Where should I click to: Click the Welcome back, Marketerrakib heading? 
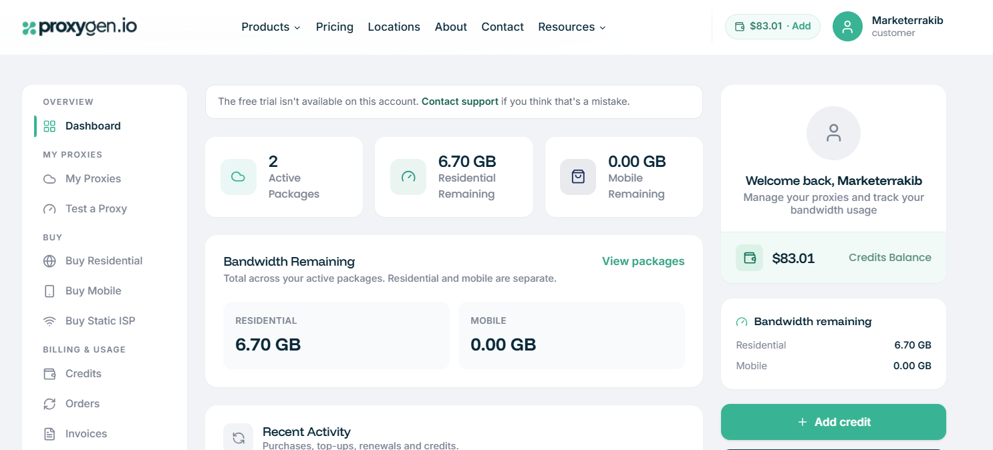(833, 181)
